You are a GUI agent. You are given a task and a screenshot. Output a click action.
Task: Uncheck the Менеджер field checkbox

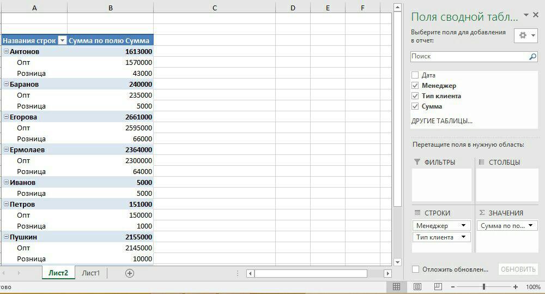click(415, 86)
